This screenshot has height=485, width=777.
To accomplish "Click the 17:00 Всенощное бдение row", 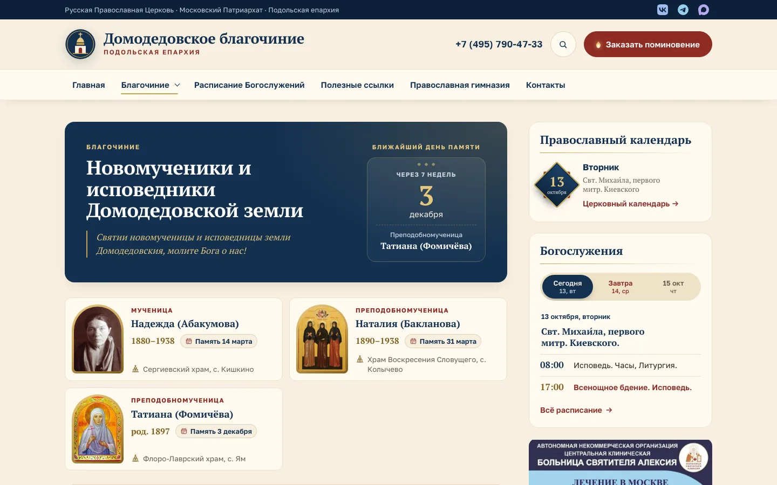I will pos(621,387).
